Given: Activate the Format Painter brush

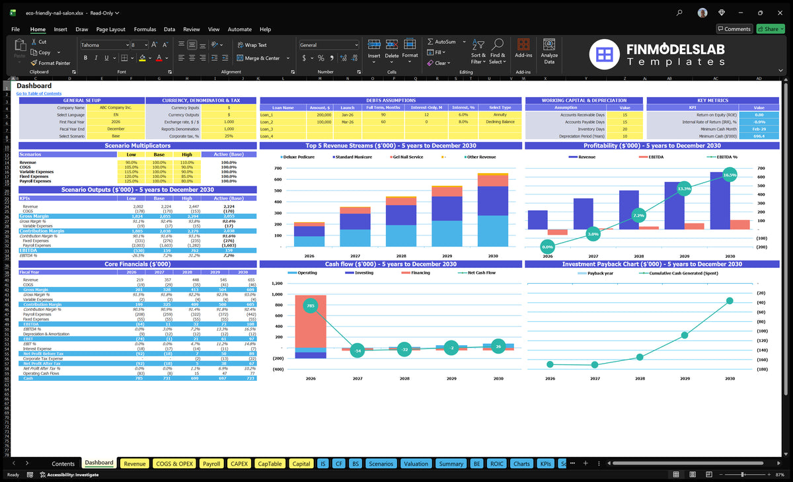Looking at the screenshot, I should click(x=33, y=63).
